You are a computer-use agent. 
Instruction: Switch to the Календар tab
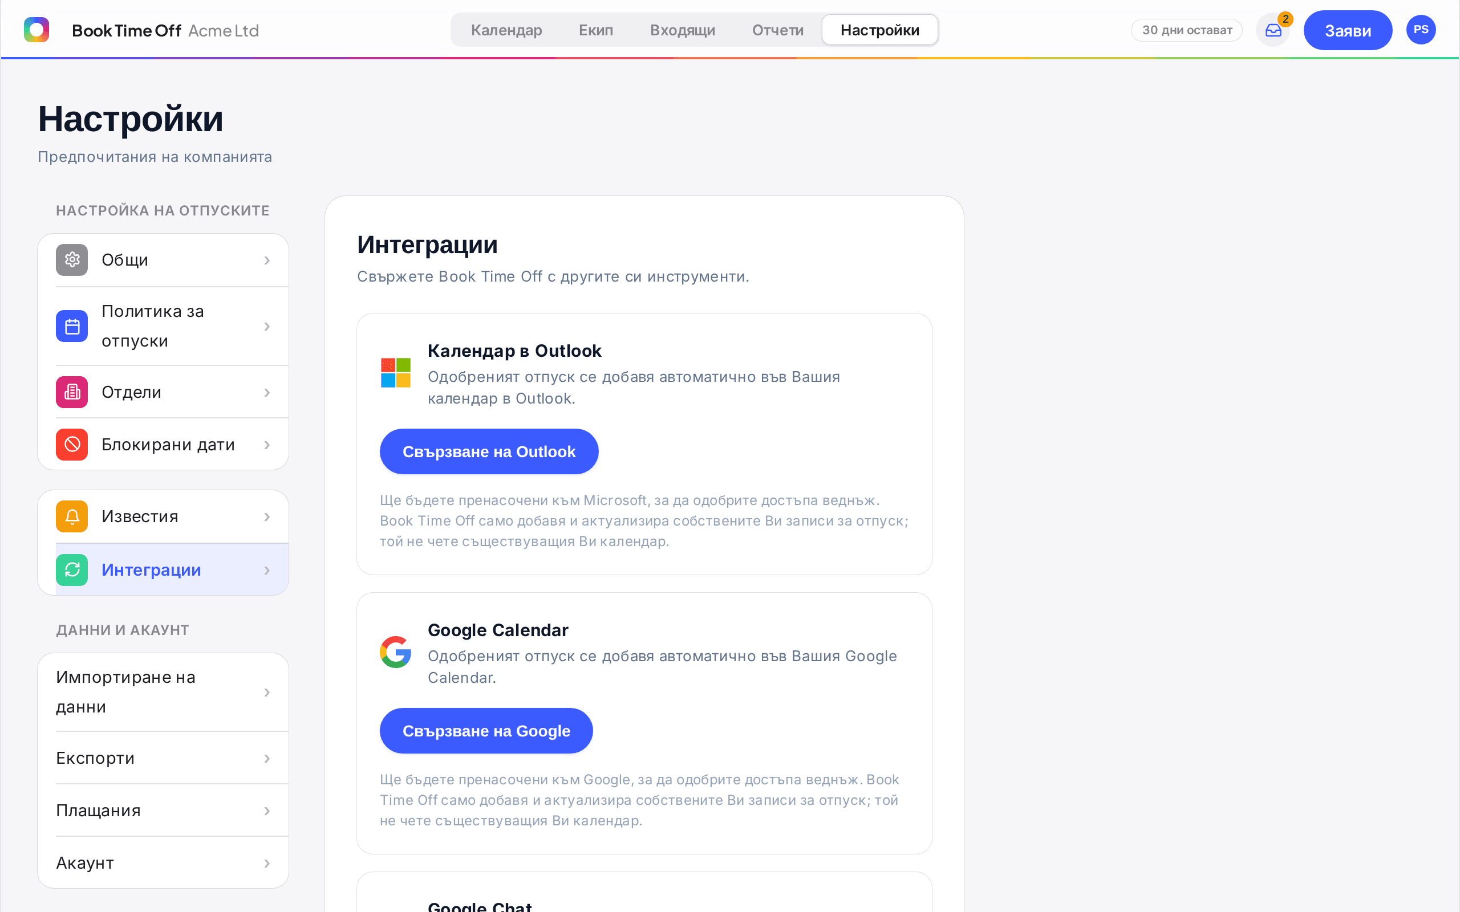(x=506, y=30)
